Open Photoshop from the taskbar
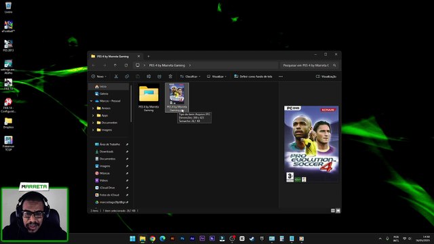Viewport: 434px width, 244px height. click(x=182, y=239)
